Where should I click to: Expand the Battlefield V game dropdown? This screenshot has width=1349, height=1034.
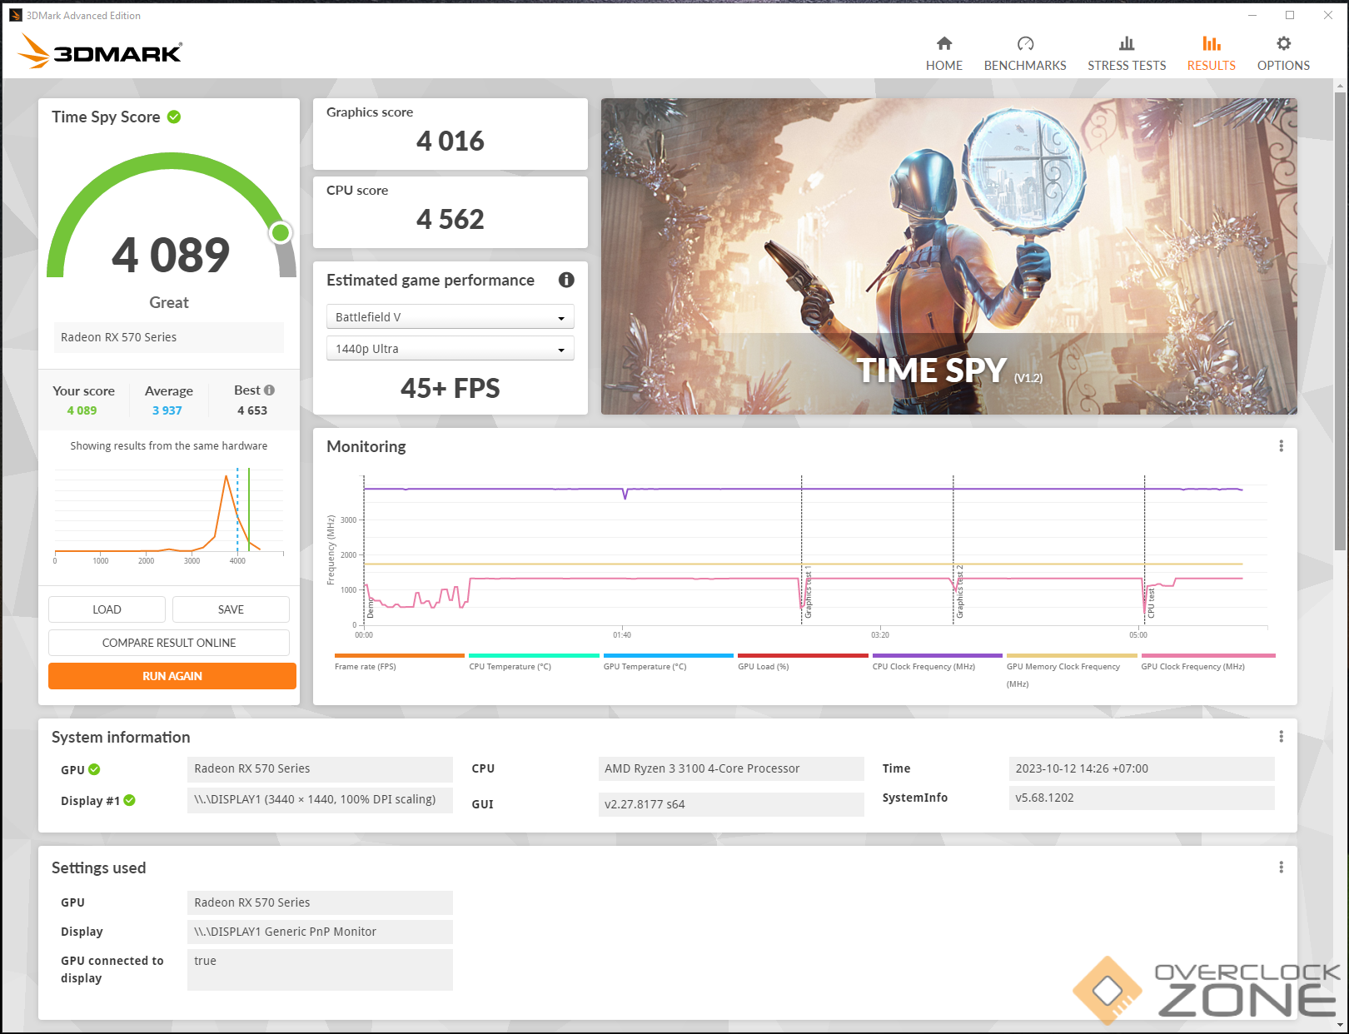tap(450, 317)
